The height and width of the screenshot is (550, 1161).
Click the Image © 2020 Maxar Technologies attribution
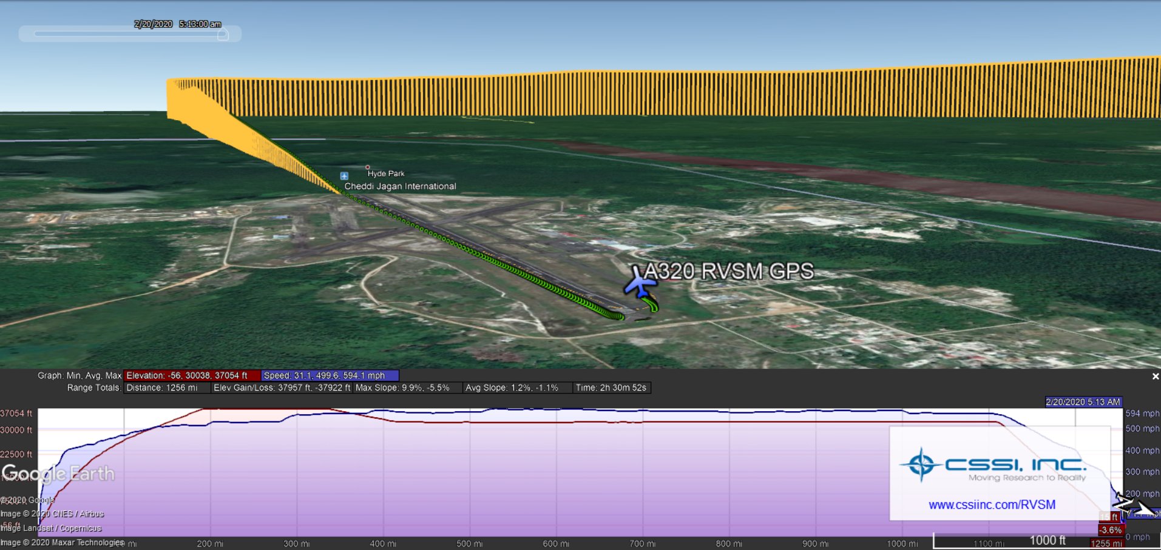pyautogui.click(x=63, y=543)
